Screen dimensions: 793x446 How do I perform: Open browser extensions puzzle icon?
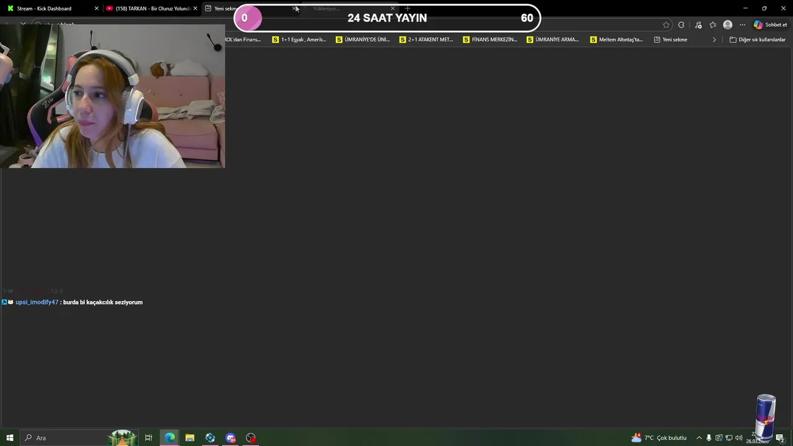[681, 25]
